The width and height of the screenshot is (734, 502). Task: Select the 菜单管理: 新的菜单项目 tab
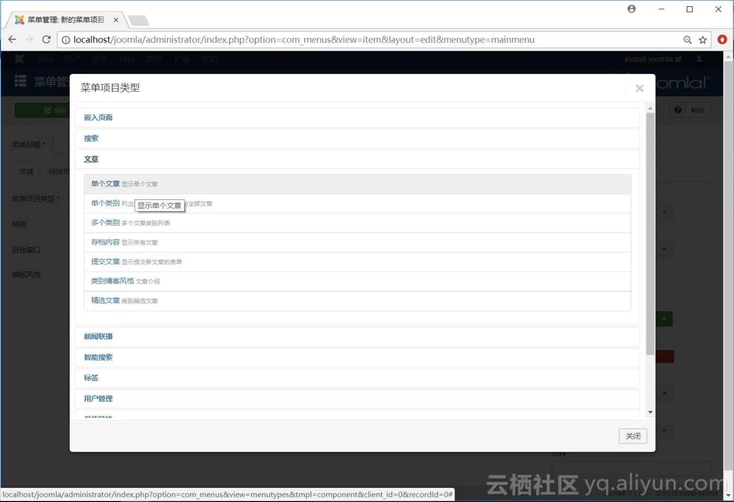65,20
